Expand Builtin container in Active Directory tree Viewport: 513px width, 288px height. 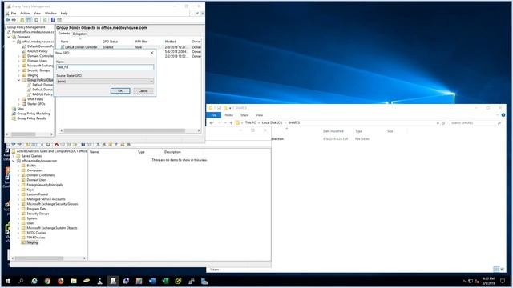pyautogui.click(x=18, y=166)
